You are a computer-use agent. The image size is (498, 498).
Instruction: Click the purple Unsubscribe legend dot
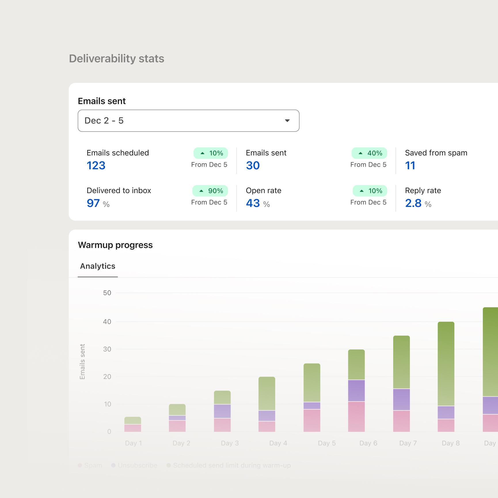[113, 465]
